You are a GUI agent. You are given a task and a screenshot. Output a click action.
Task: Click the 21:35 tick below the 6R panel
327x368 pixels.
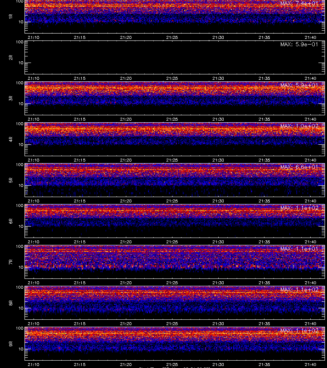coord(264,242)
